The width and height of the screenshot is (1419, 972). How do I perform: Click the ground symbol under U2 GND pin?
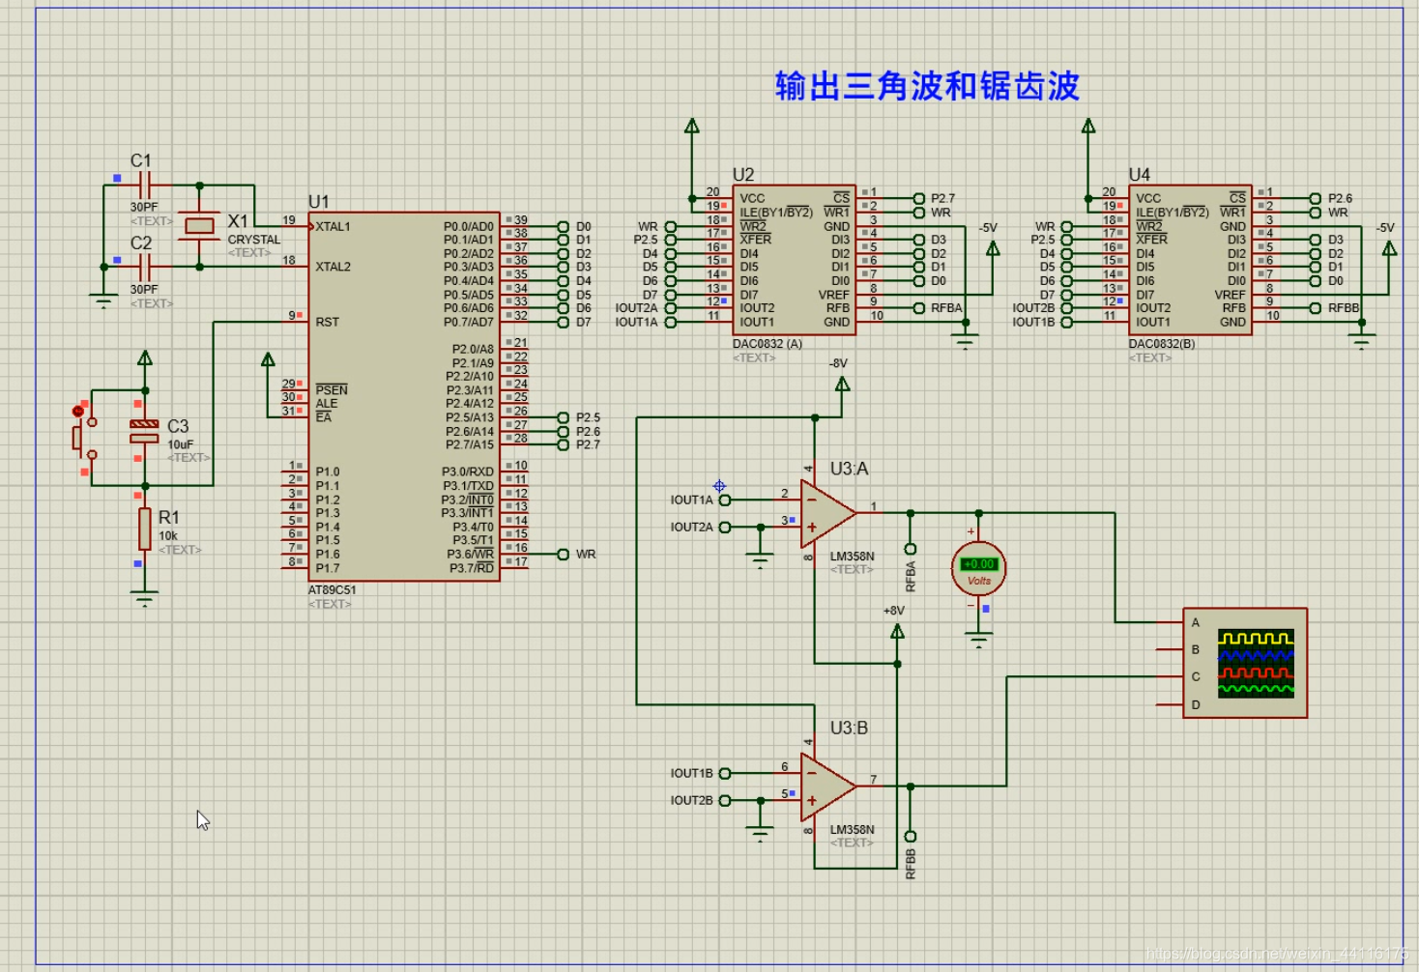point(965,341)
